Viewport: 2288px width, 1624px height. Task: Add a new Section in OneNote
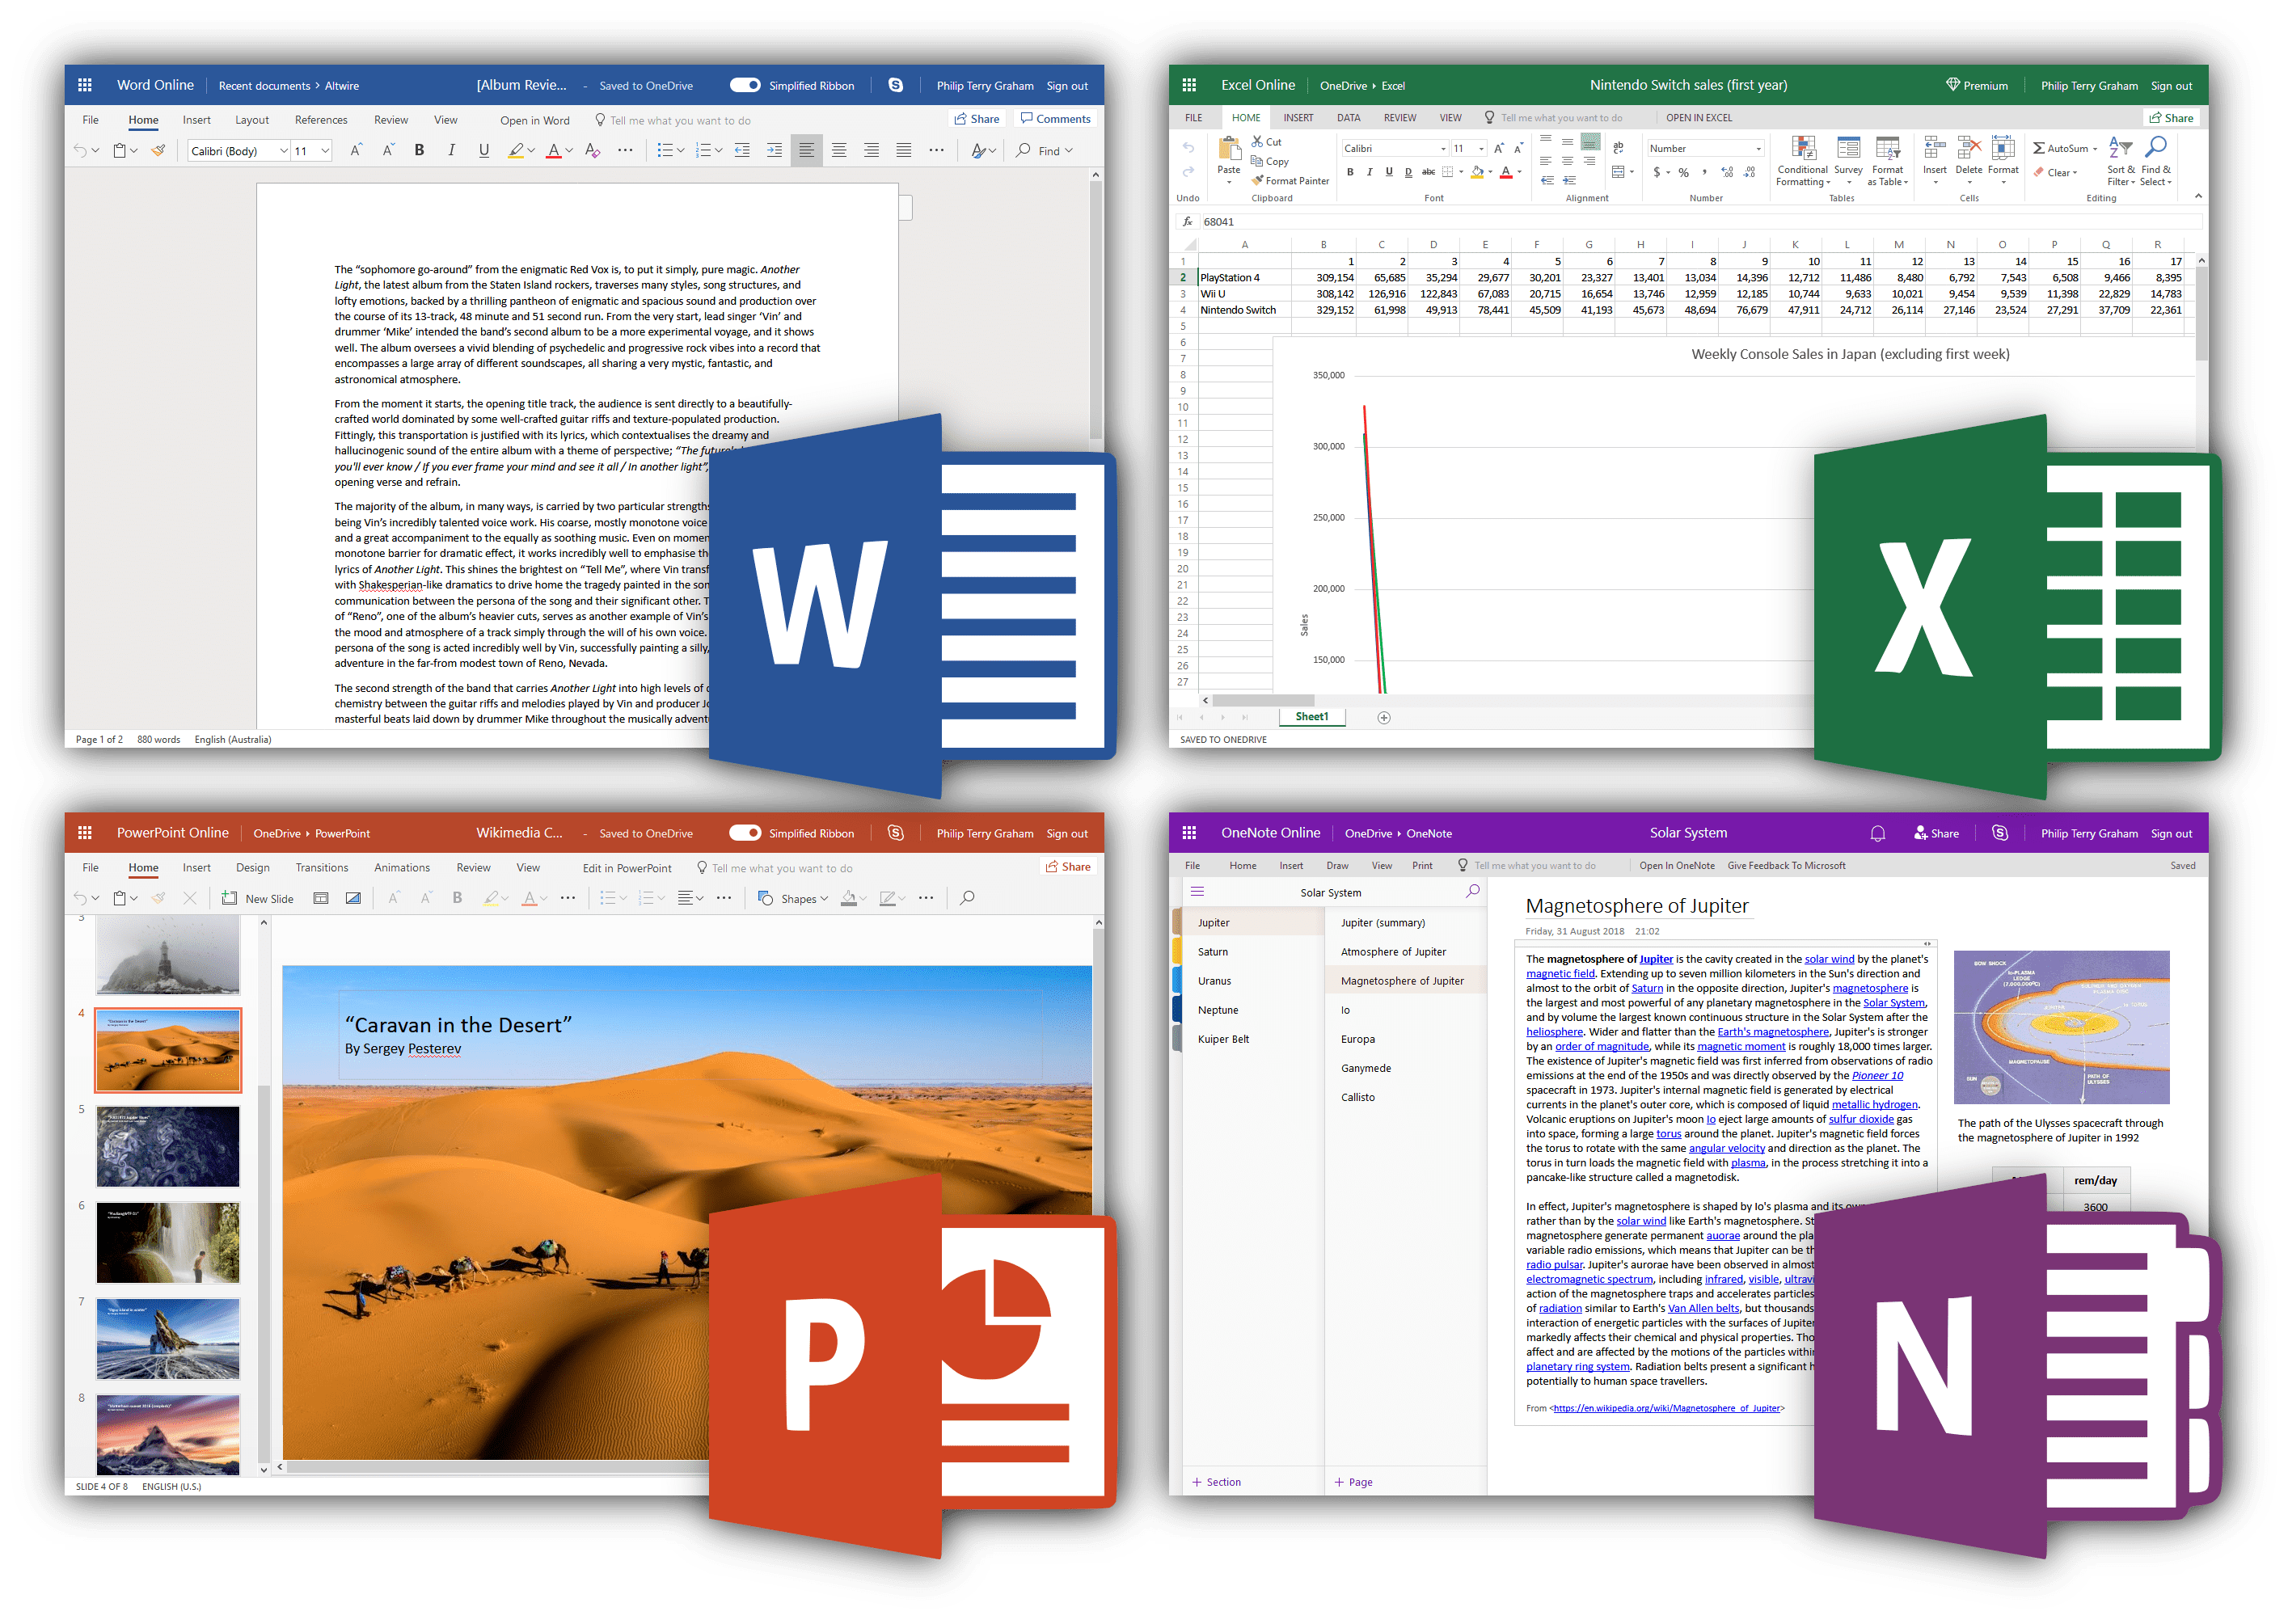coord(1216,1482)
